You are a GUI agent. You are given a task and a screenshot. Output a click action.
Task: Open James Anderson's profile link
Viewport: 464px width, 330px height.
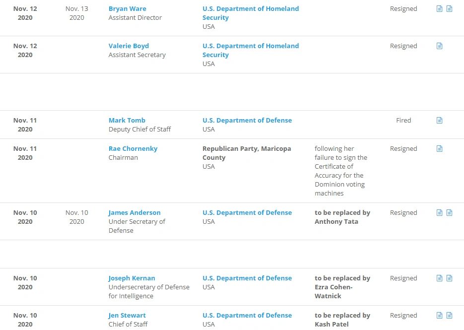134,213
